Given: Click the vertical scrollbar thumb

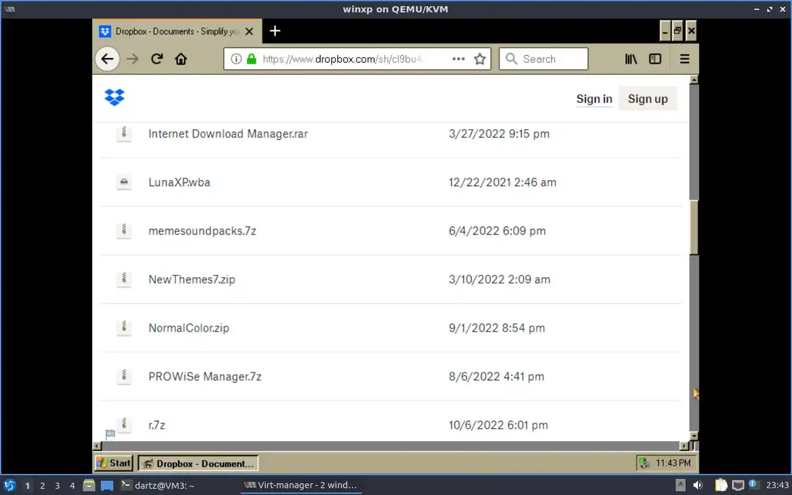Looking at the screenshot, I should click(x=694, y=226).
